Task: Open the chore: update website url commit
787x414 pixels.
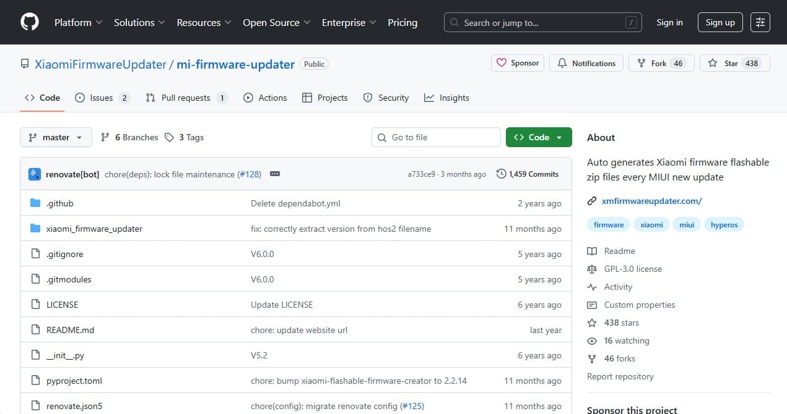Action: (x=299, y=330)
